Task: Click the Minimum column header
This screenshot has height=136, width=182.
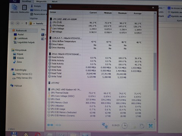Action: click(x=105, y=13)
